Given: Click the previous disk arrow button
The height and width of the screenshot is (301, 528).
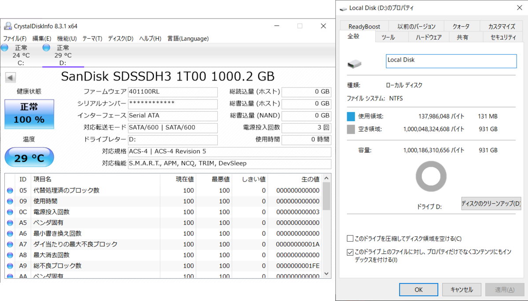Looking at the screenshot, I should [11, 78].
